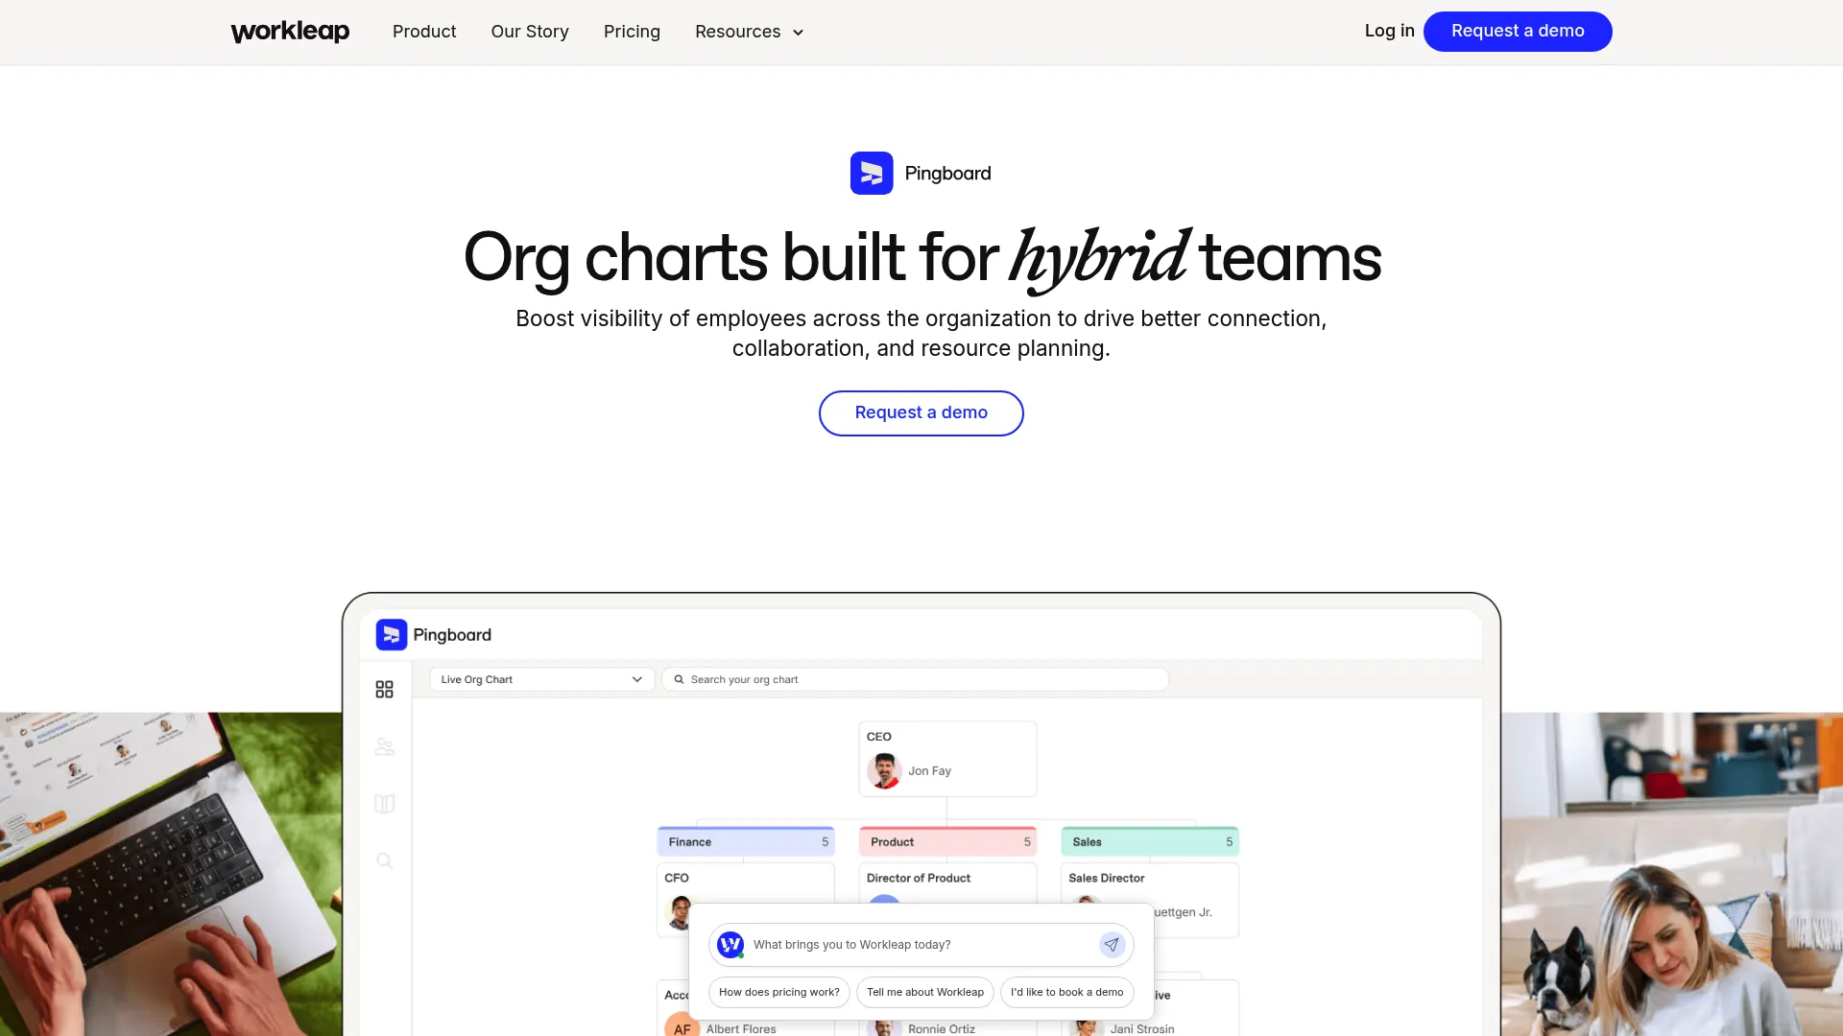Screen dimensions: 1843x1036
Task: Click the Workleap chat avatar icon
Action: (x=730, y=945)
